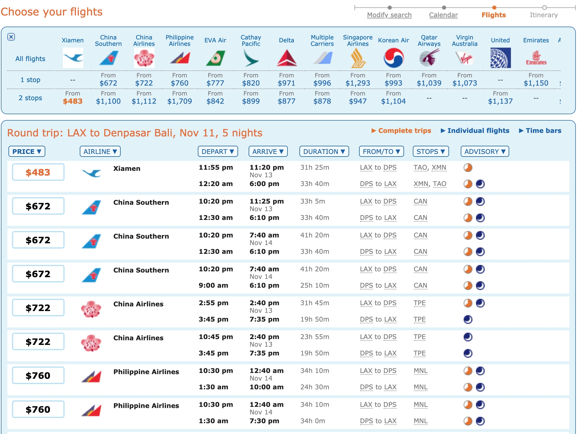
Task: Click the United globe logo in matrix
Action: [x=500, y=58]
